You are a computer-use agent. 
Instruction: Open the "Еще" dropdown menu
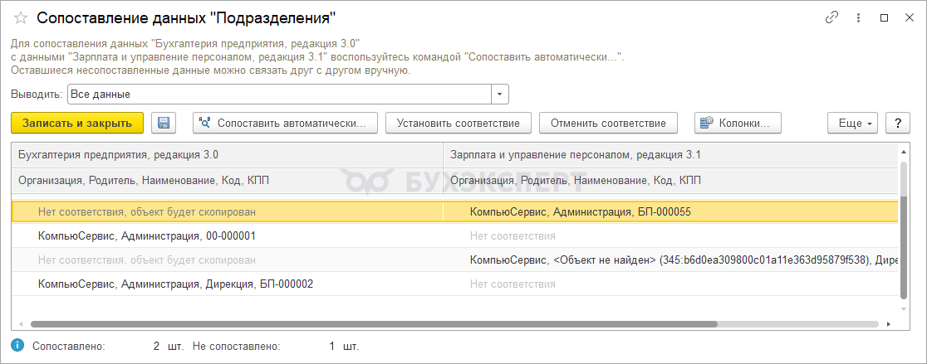(853, 123)
